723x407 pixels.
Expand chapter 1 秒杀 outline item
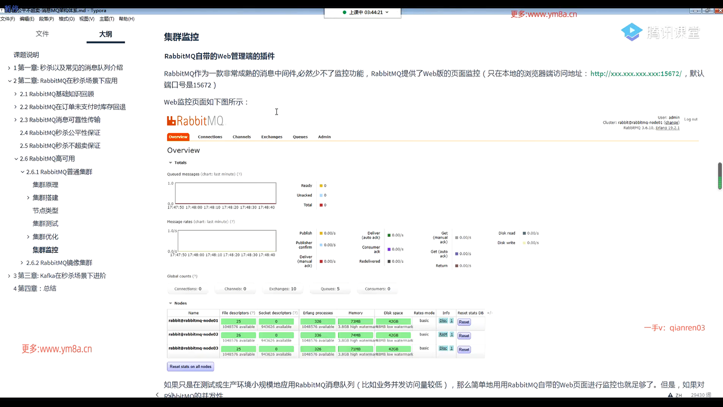coord(9,68)
